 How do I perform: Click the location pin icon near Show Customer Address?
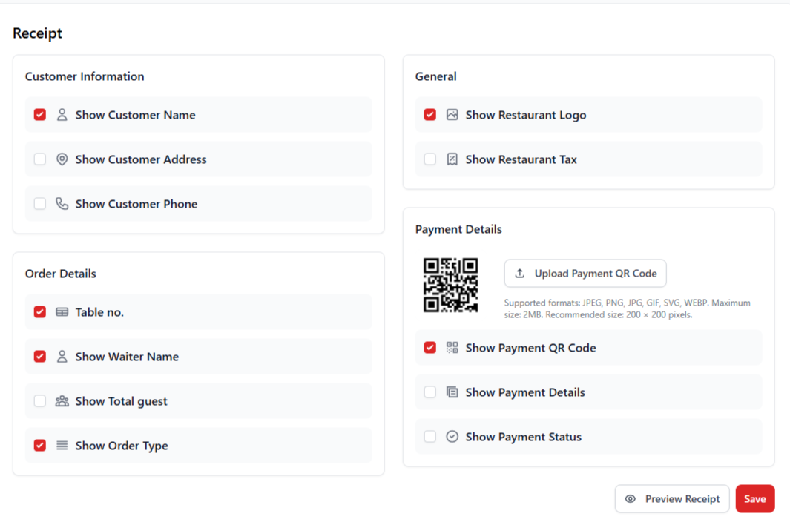click(62, 159)
